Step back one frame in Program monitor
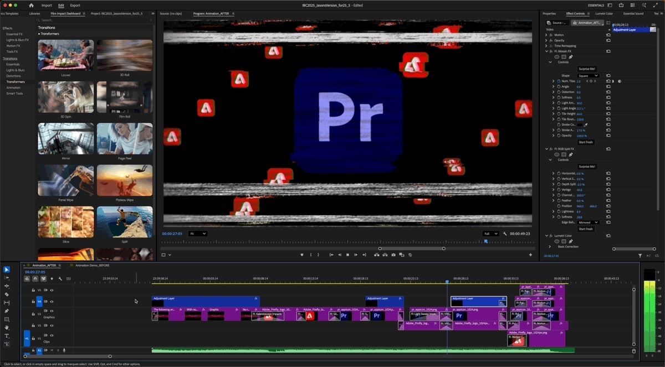This screenshot has width=665, height=367. click(x=340, y=255)
